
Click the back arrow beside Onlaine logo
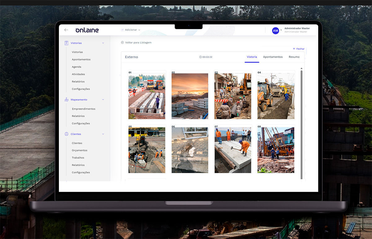coord(66,30)
